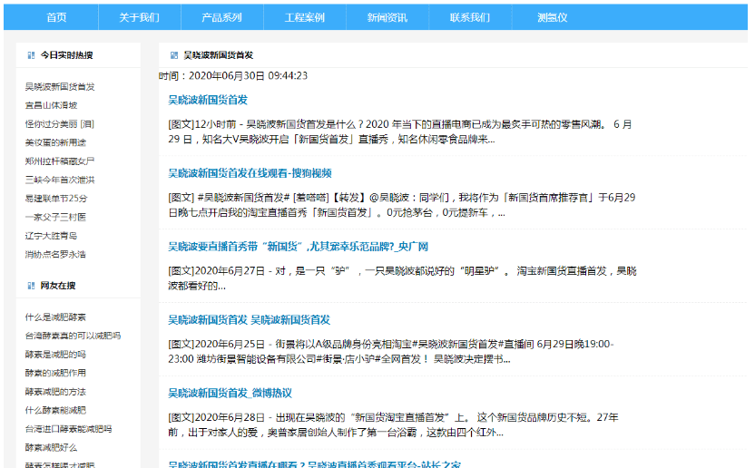
Task: Open hot search 消协点名罗永浩
Action: [x=55, y=254]
